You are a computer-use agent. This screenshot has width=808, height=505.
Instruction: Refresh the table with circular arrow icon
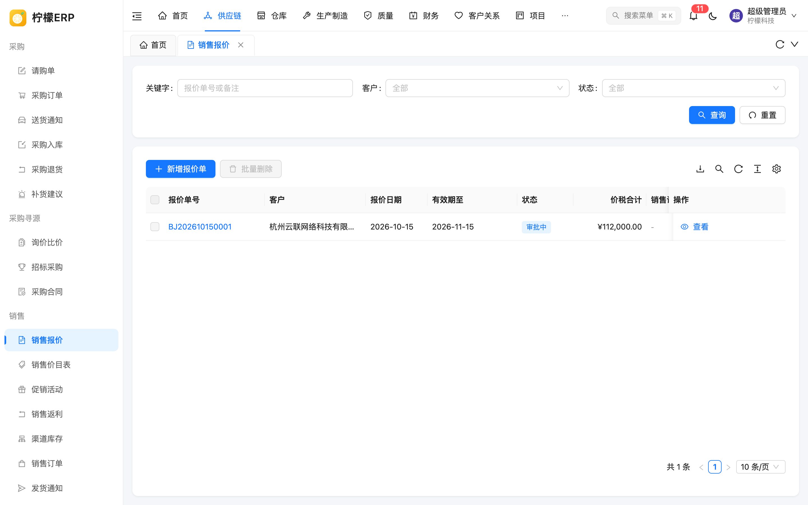[x=738, y=169]
